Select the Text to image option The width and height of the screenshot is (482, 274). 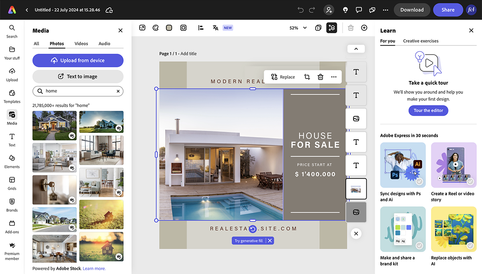tap(78, 76)
